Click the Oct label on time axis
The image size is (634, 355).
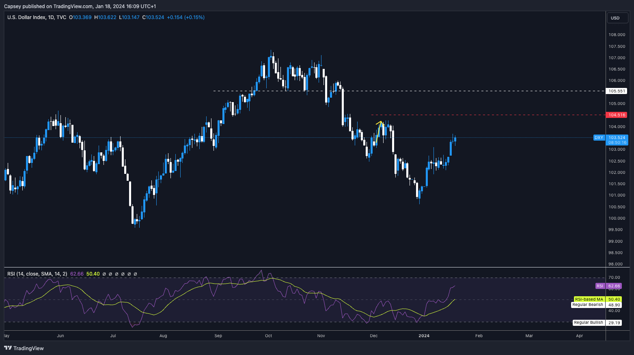coord(268,336)
